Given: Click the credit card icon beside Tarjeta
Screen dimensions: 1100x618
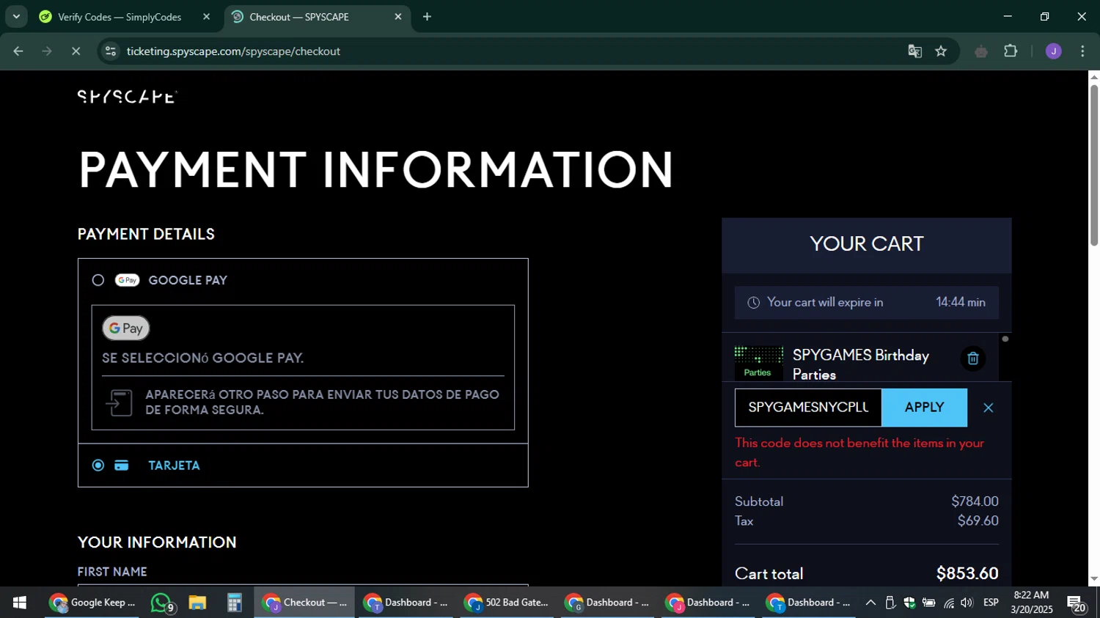Looking at the screenshot, I should click(122, 466).
